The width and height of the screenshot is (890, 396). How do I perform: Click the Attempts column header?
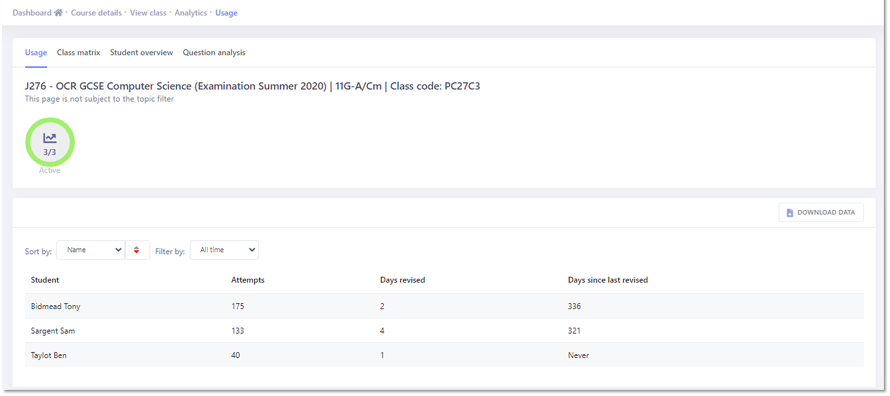(x=248, y=280)
